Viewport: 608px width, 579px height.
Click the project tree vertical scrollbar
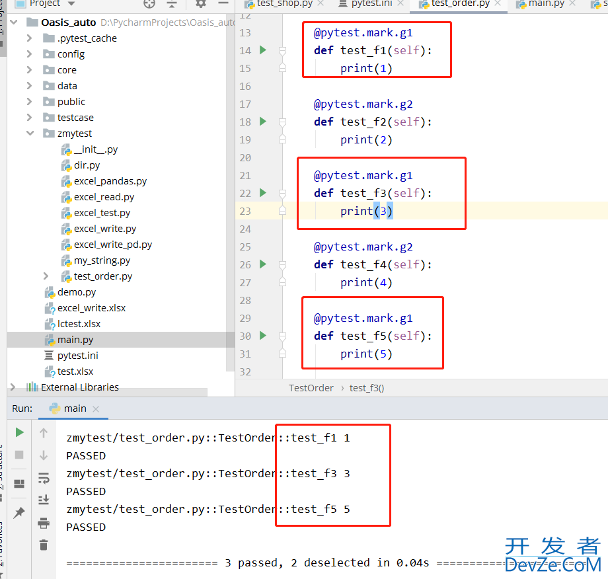(x=231, y=194)
